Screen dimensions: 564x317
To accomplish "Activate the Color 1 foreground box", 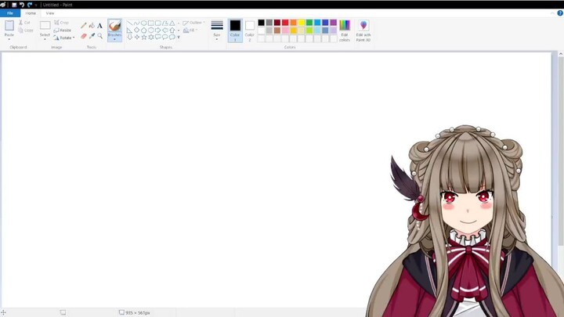I will 235,31.
